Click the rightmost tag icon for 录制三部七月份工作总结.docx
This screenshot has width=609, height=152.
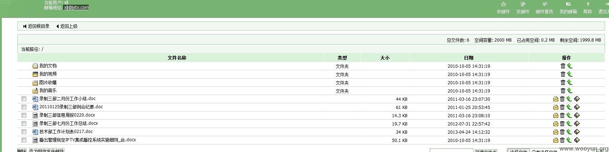click(x=577, y=124)
